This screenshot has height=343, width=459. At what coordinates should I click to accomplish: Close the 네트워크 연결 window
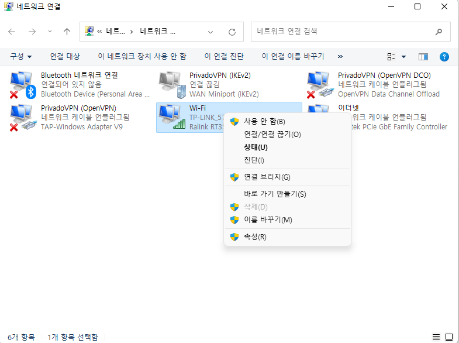pos(444,6)
